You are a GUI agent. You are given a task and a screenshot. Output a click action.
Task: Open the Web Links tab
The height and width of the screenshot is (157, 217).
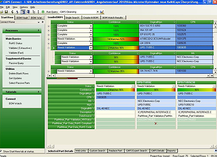point(81,150)
